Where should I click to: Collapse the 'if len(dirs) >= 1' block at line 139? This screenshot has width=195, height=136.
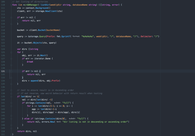11,96
